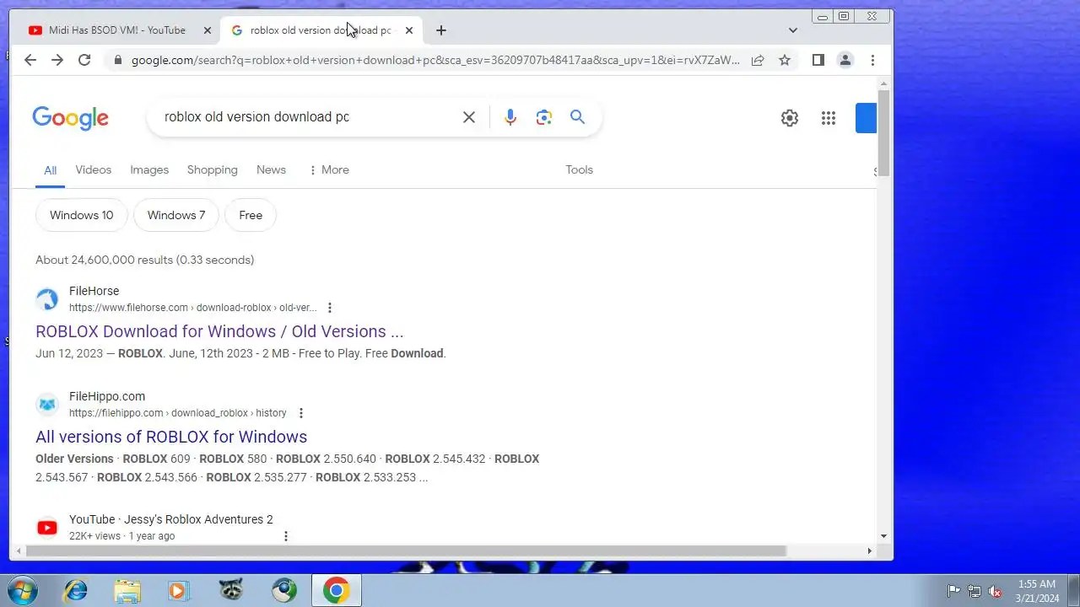This screenshot has width=1080, height=607.
Task: Click the filehorse.com result URL text
Action: (x=193, y=308)
